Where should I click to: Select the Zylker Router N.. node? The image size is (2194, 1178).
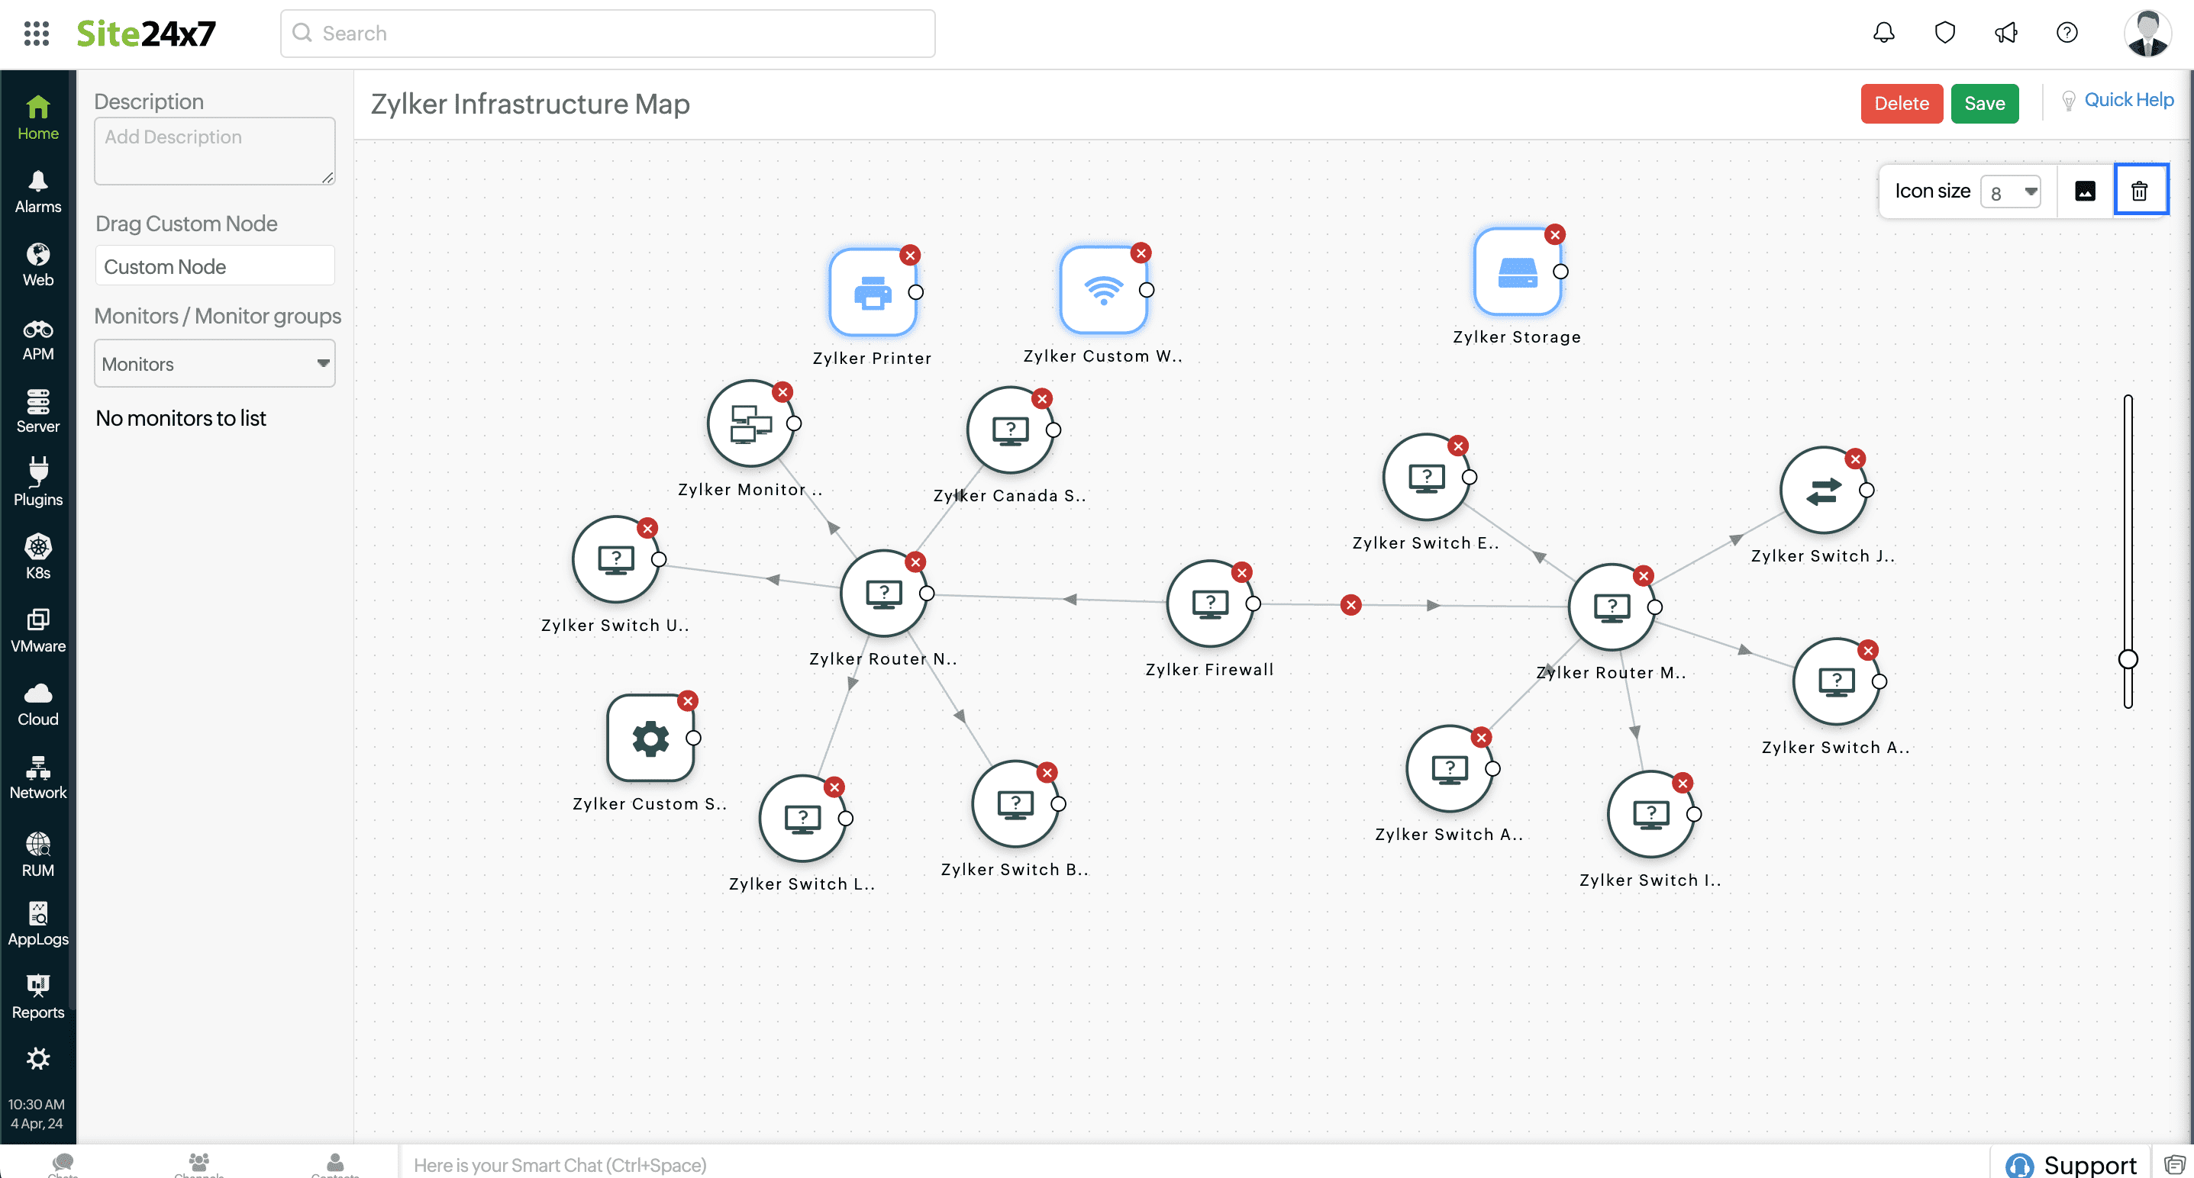pos(883,594)
